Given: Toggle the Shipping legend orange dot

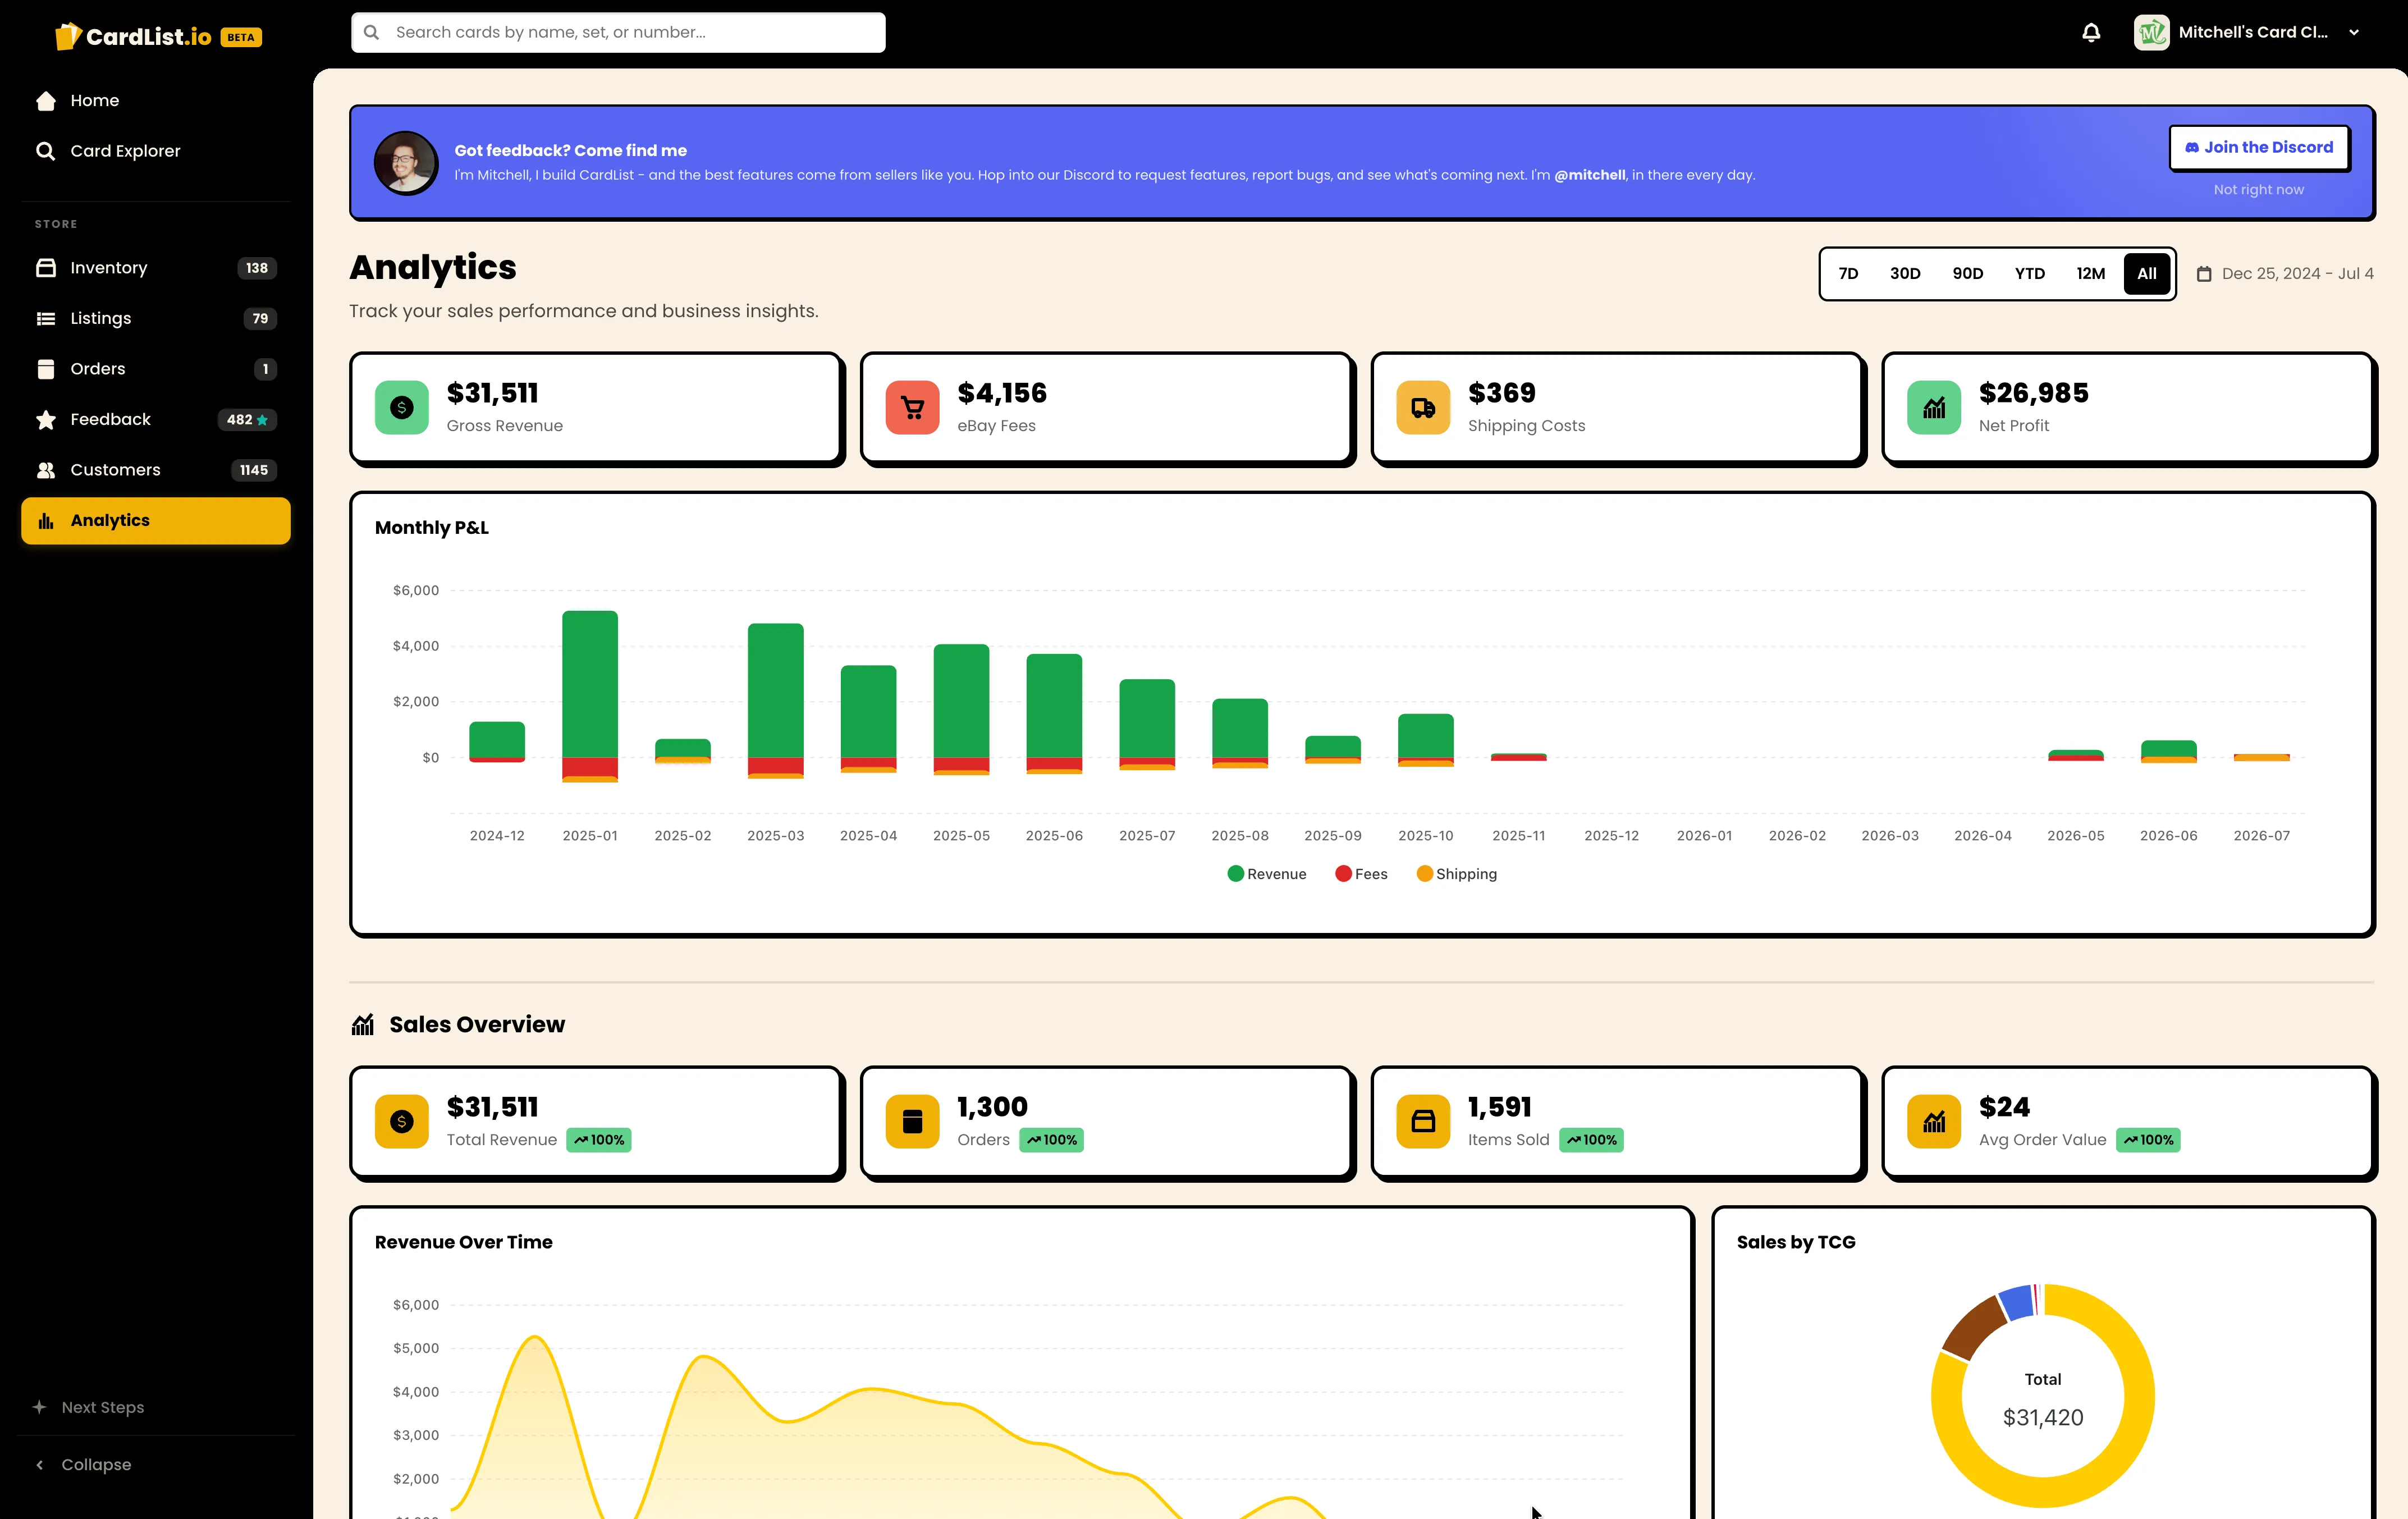Looking at the screenshot, I should coord(1424,874).
